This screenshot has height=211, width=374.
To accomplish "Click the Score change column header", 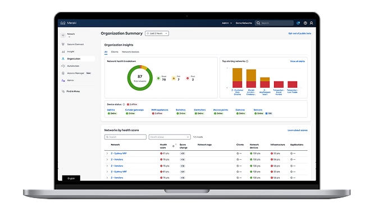I will click(x=183, y=146).
